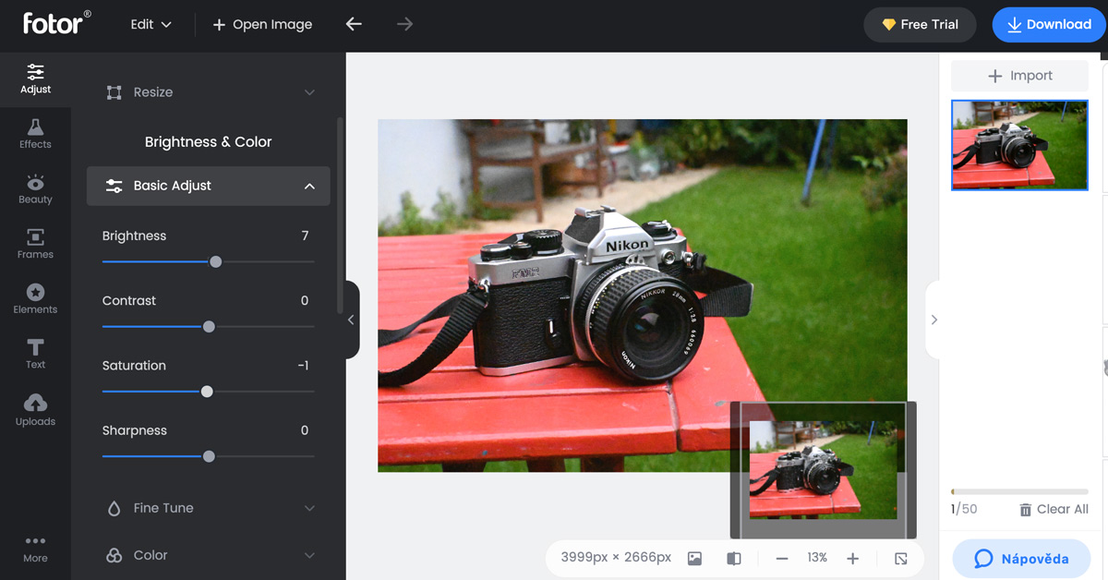Viewport: 1108px width, 580px height.
Task: Open the Frames panel
Action: point(35,244)
